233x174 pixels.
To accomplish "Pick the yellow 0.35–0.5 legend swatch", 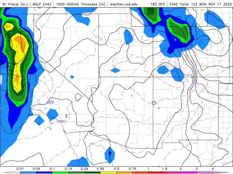I will [x=108, y=173].
